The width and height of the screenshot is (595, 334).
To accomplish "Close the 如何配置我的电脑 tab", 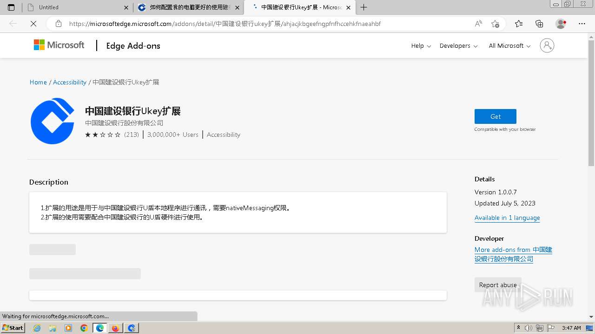I will pyautogui.click(x=237, y=7).
